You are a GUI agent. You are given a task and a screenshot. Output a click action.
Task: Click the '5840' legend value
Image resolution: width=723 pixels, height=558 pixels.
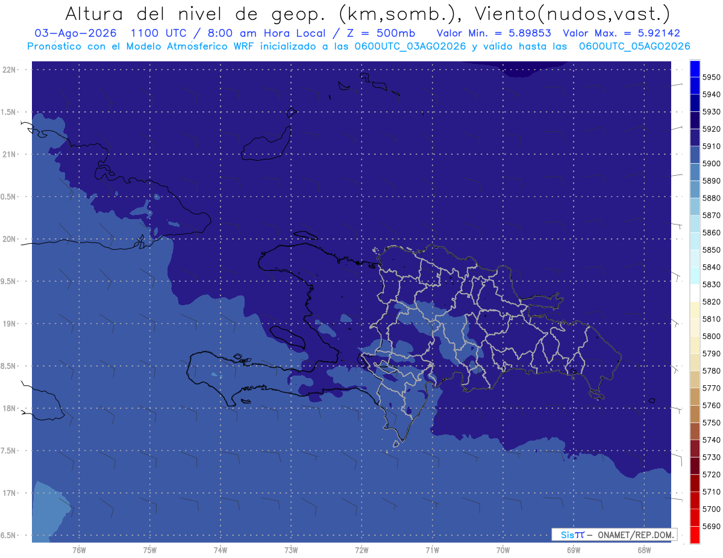click(711, 267)
